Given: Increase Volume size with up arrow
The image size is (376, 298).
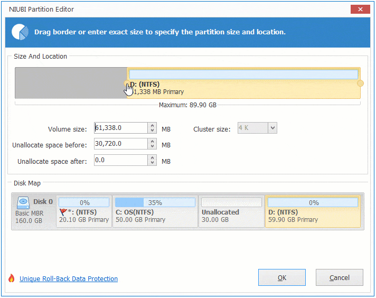Looking at the screenshot, I should click(x=152, y=125).
